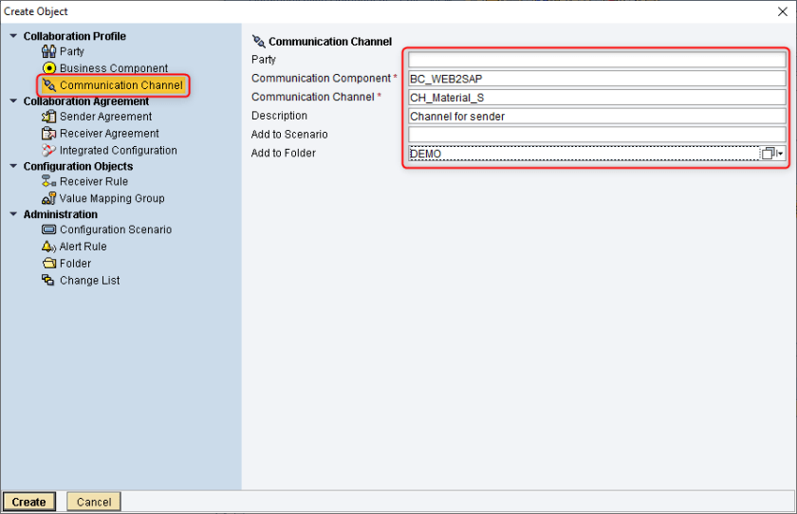Select the Integrated Configuration icon

tap(49, 151)
